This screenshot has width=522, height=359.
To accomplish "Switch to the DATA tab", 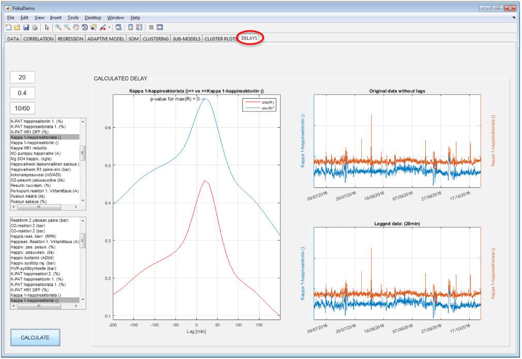I will coord(13,39).
